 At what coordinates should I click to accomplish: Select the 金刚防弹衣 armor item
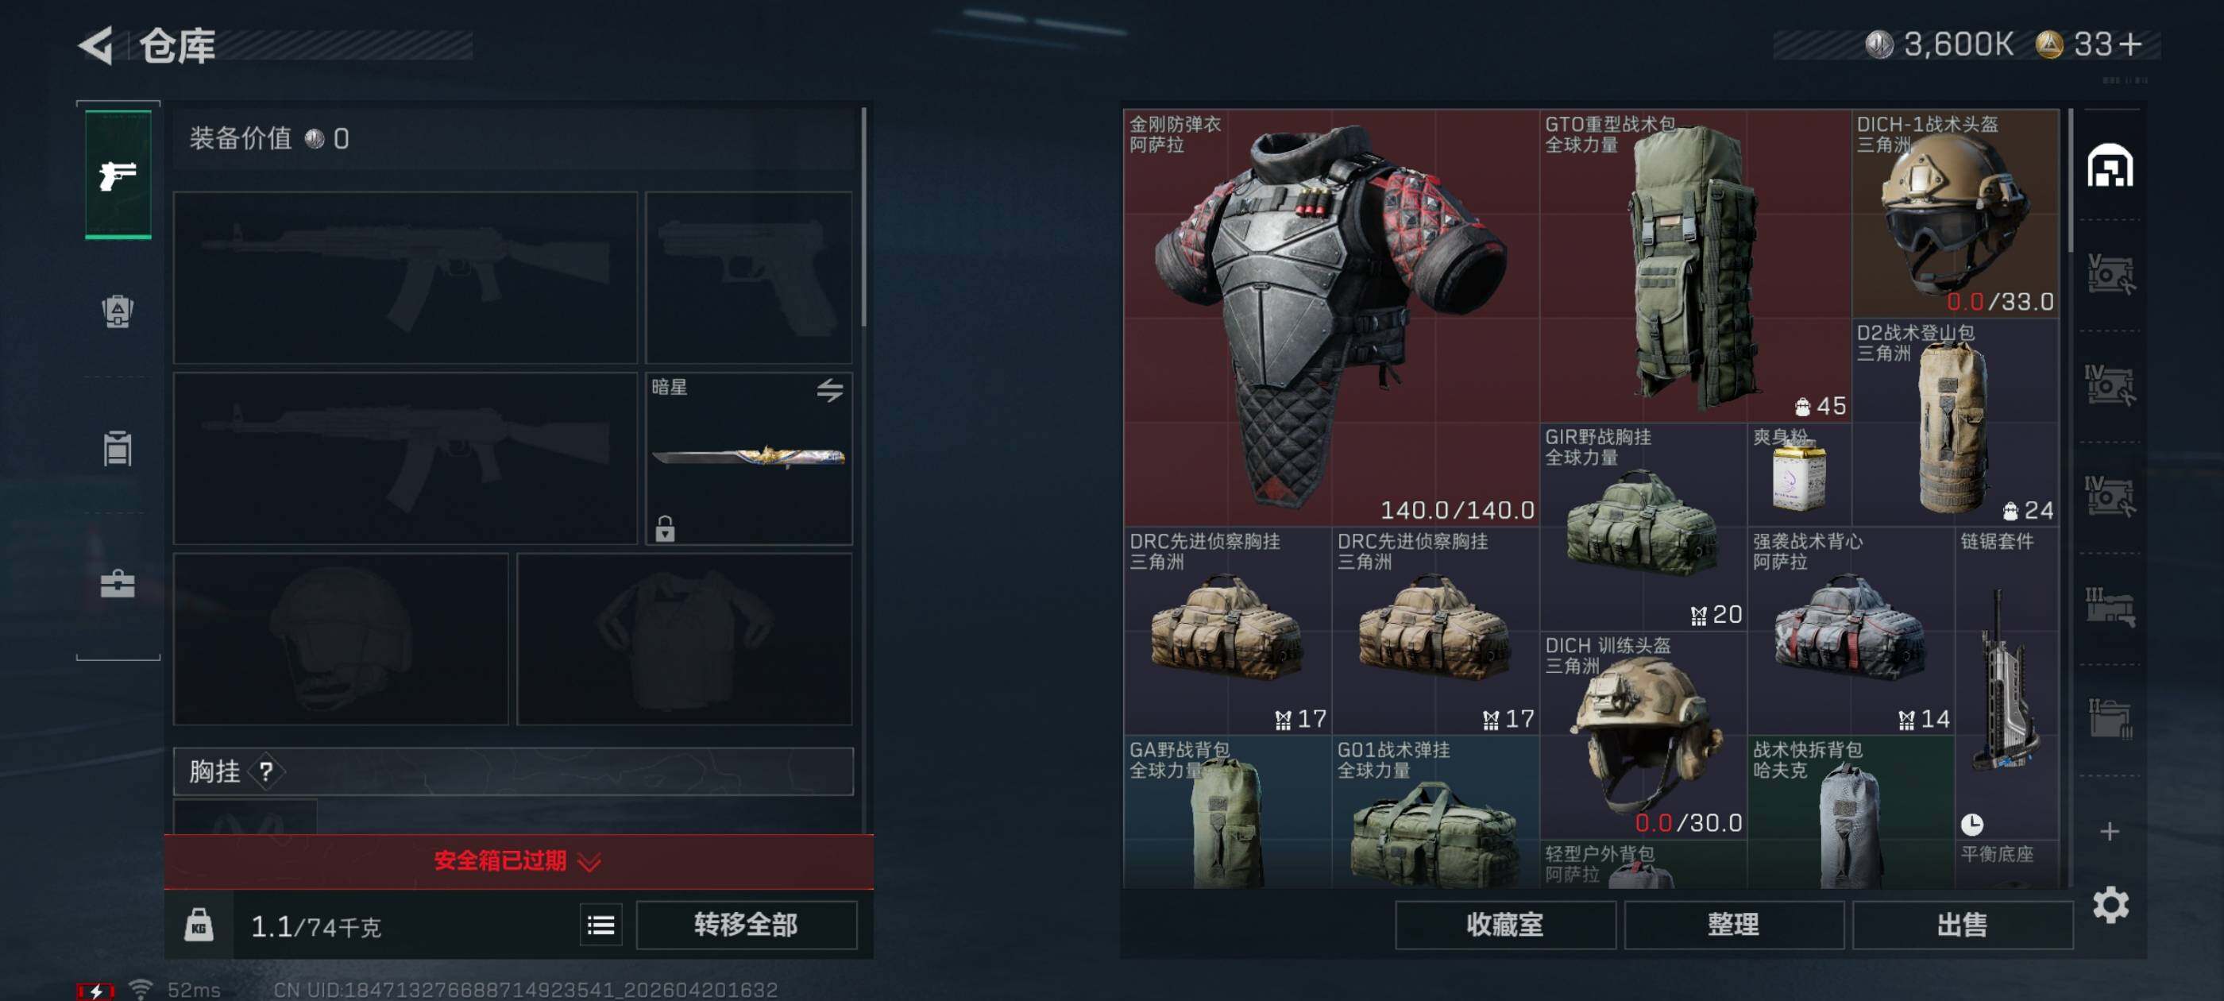click(x=1330, y=317)
